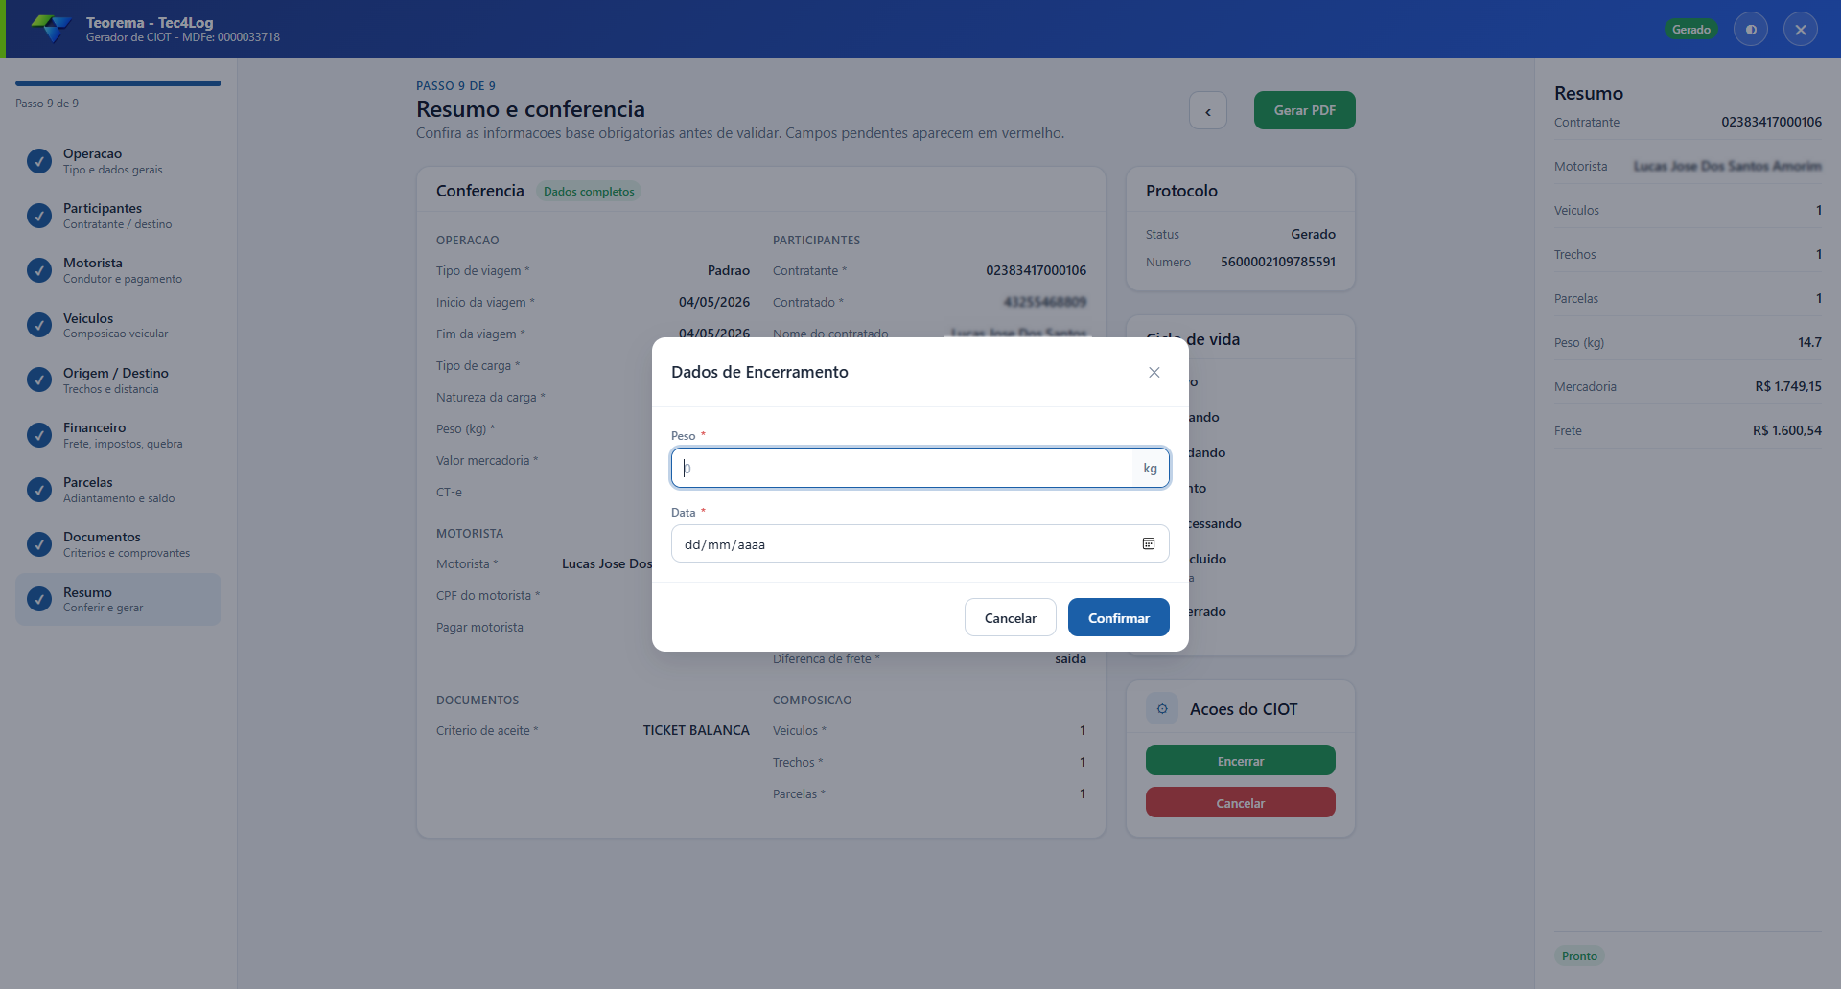Click the green Encerrar button

[1241, 760]
